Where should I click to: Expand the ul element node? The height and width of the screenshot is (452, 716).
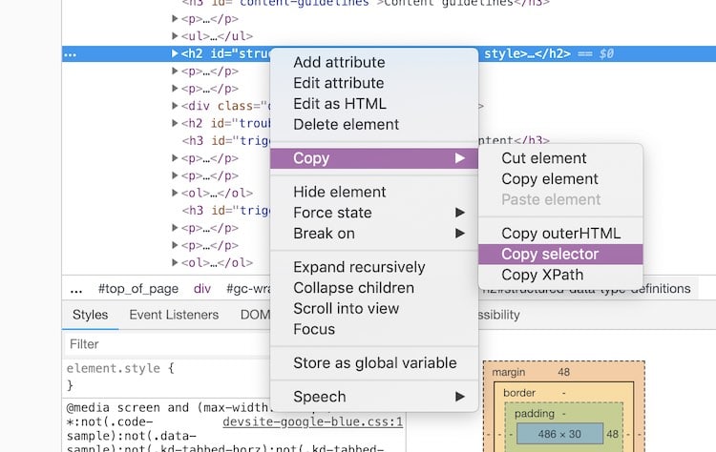point(175,35)
